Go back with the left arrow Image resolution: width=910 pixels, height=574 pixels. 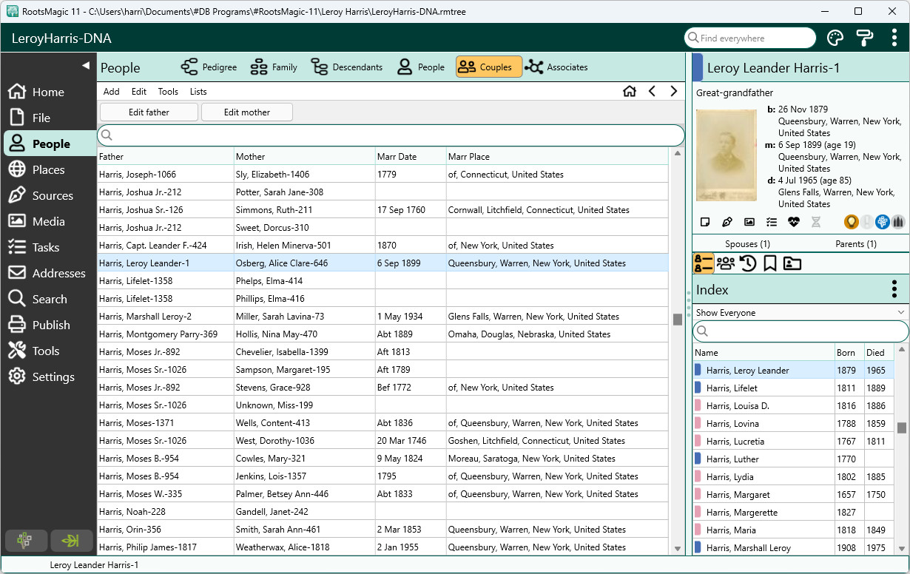(652, 91)
